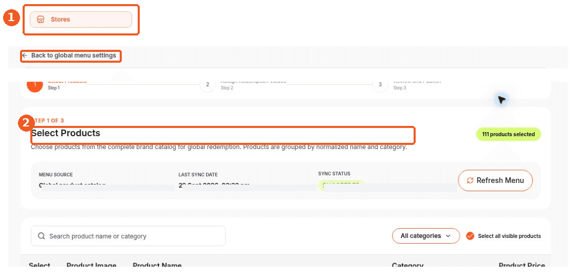Click the LAST SYNC DATE label
The image size is (577, 277).
198,175
